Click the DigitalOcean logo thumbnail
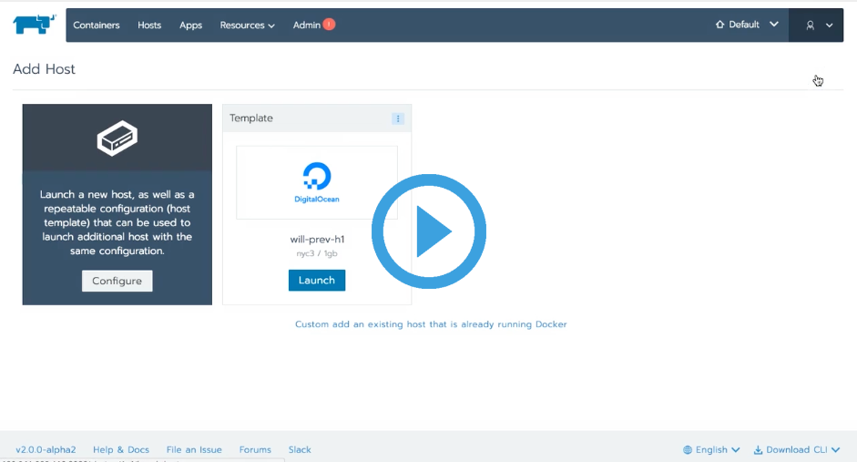The height and width of the screenshot is (462, 857). [x=317, y=182]
